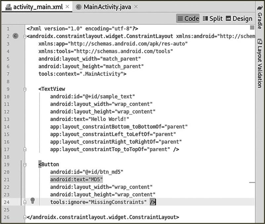Click line number 1 in the gutter

pos(8,29)
